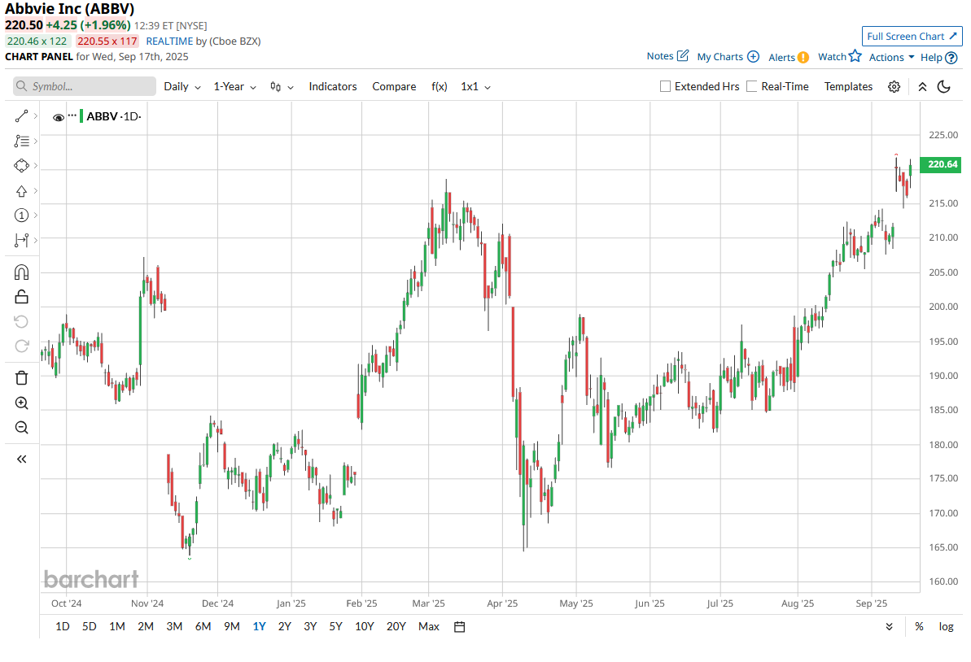The image size is (971, 662).
Task: Open the f(x) expressions menu
Action: pos(439,87)
